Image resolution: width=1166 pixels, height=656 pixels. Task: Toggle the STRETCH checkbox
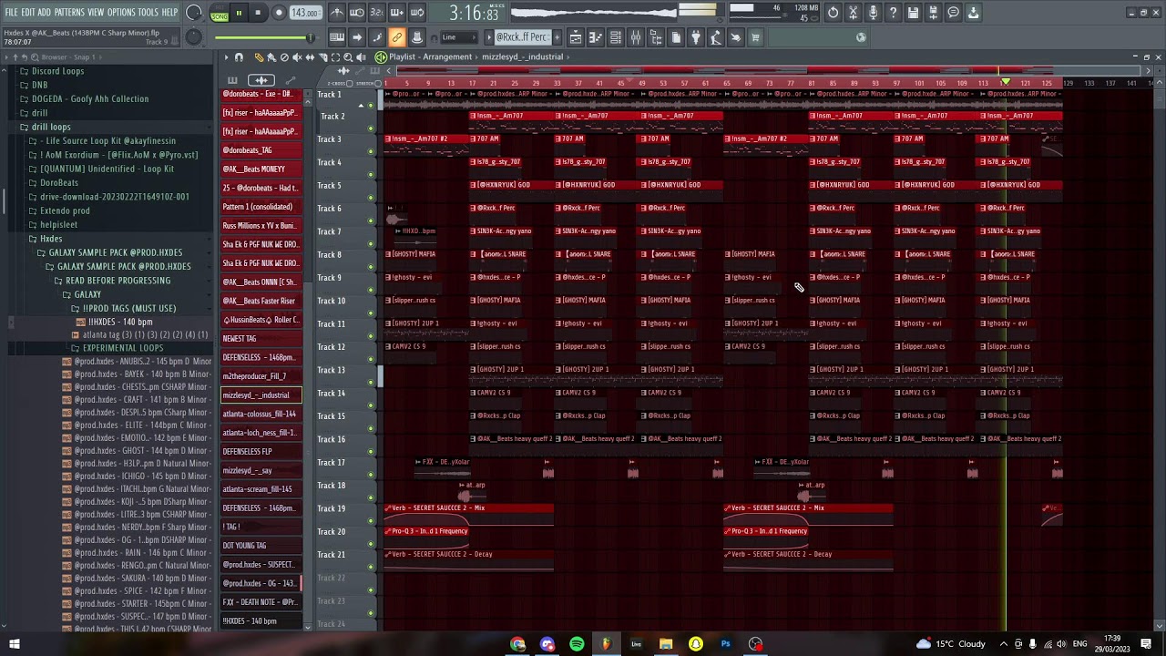(378, 83)
